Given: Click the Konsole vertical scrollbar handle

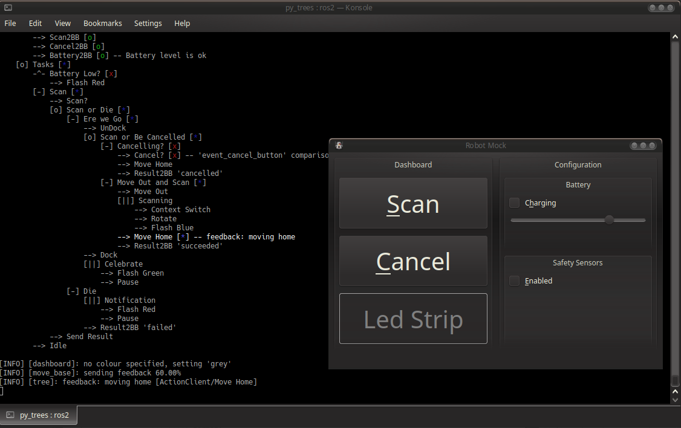Looking at the screenshot, I should point(675,380).
